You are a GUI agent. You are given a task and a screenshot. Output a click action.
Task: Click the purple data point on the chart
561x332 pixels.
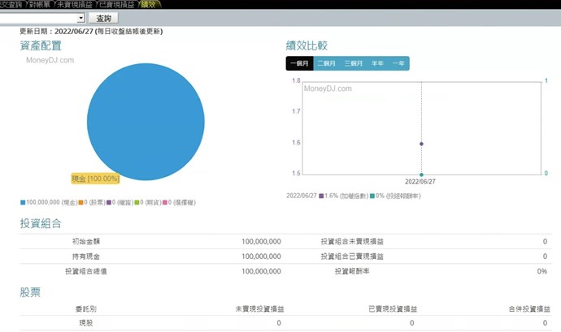(x=421, y=144)
